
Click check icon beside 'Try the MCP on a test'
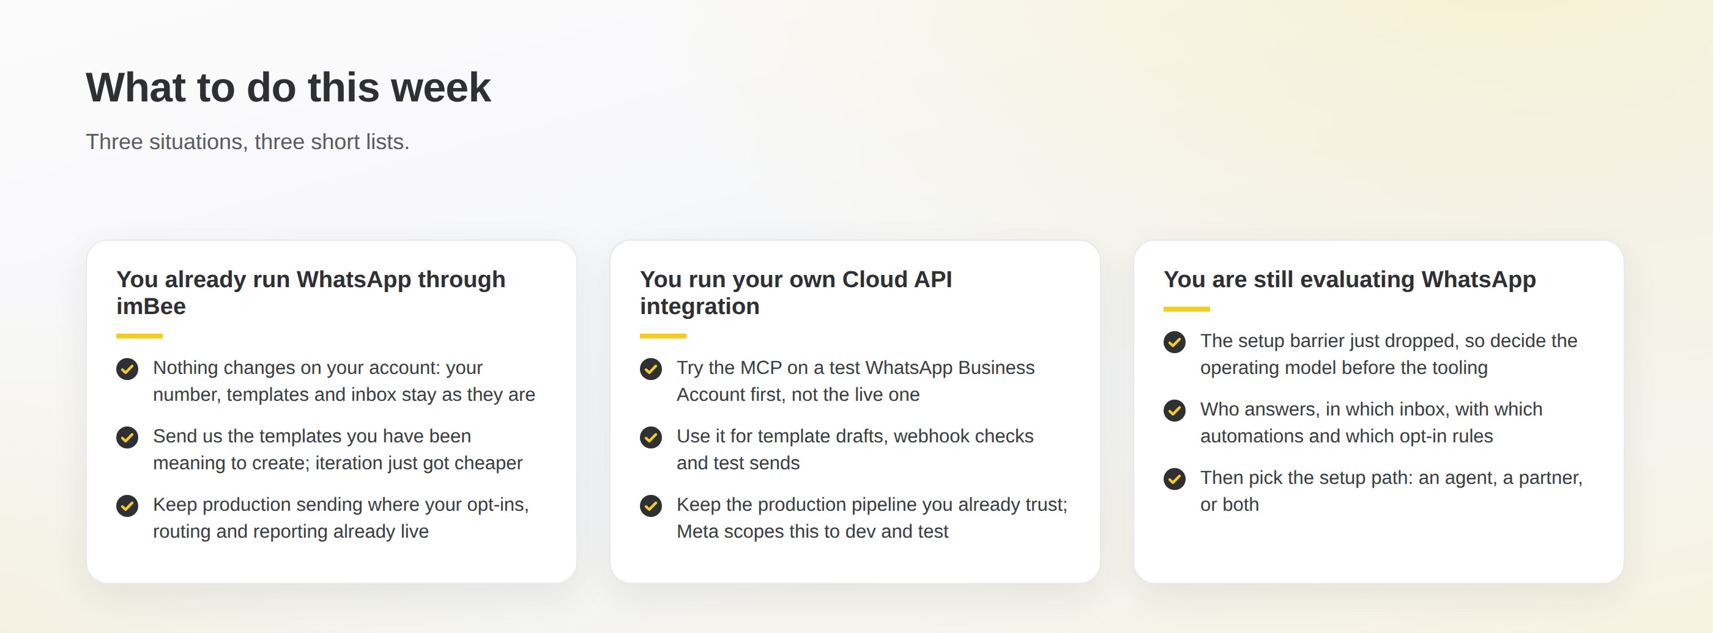[x=650, y=368]
